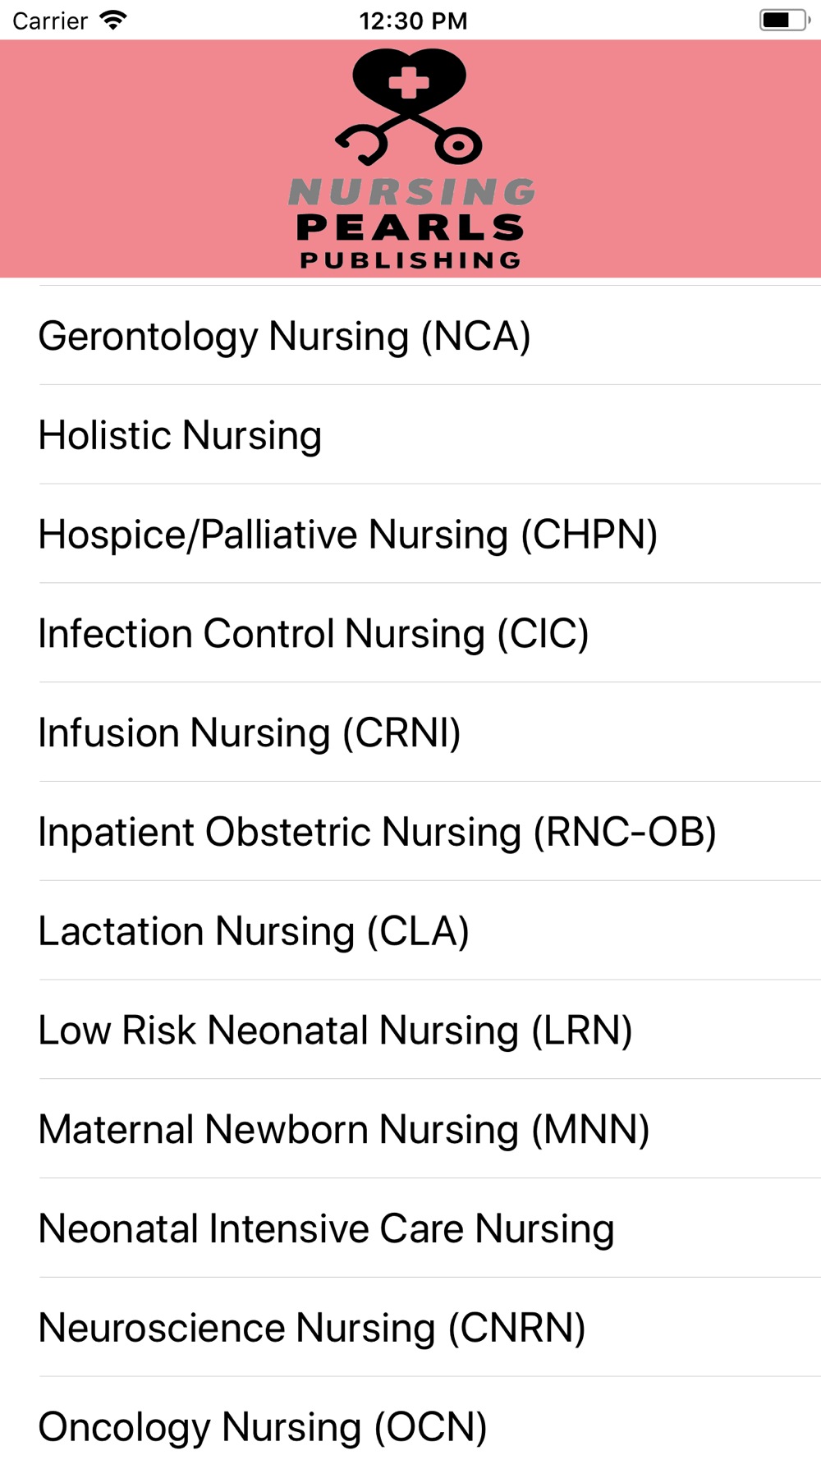Tap the battery indicator icon
The height and width of the screenshot is (1460, 821).
tap(784, 21)
